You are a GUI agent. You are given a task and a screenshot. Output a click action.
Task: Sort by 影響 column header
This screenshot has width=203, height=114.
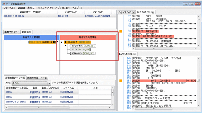[x=35, y=88]
